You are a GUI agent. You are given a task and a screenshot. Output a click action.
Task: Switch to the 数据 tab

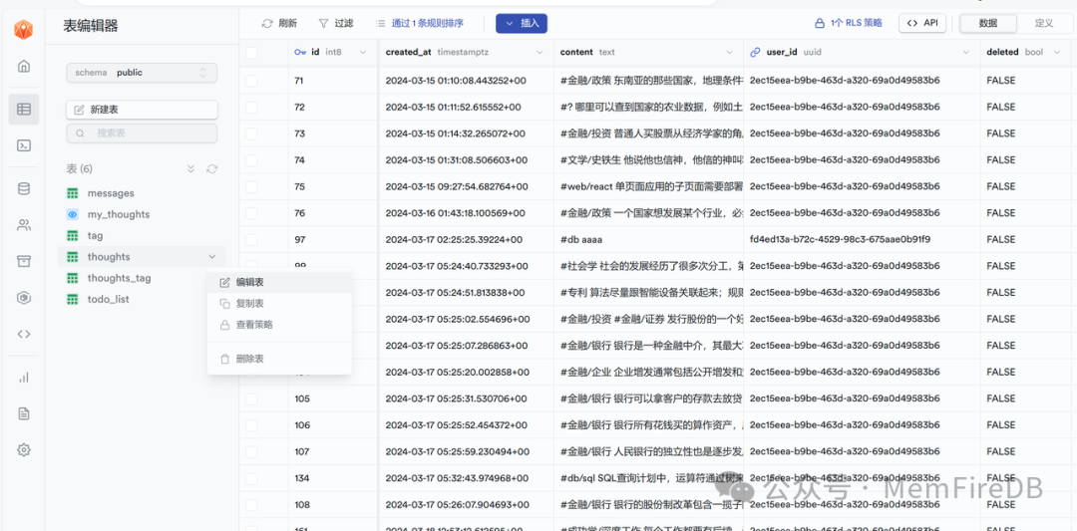[988, 23]
